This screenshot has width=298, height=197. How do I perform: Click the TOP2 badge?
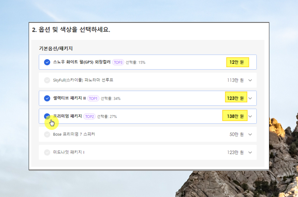pos(89,116)
